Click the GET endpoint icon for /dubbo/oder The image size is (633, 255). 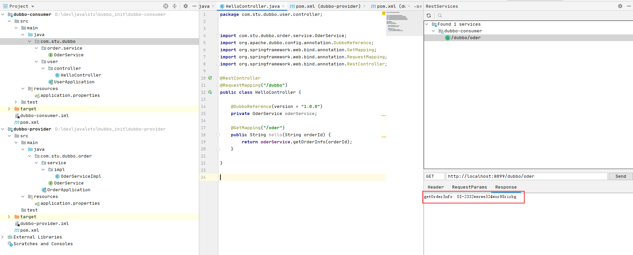click(x=448, y=38)
